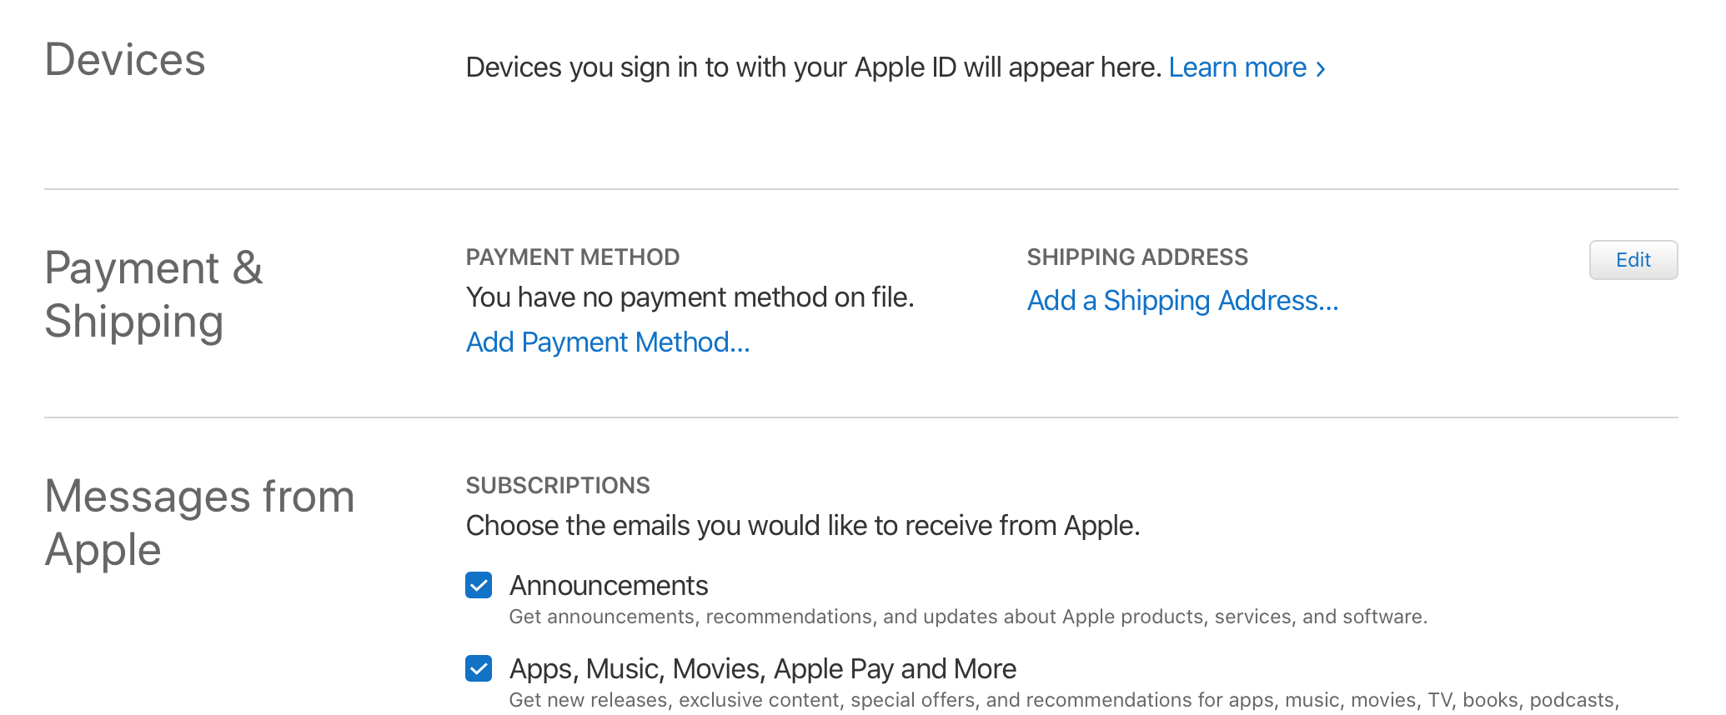Toggle the Apps, Music, Movies checkbox
The height and width of the screenshot is (715, 1726).
click(x=479, y=668)
